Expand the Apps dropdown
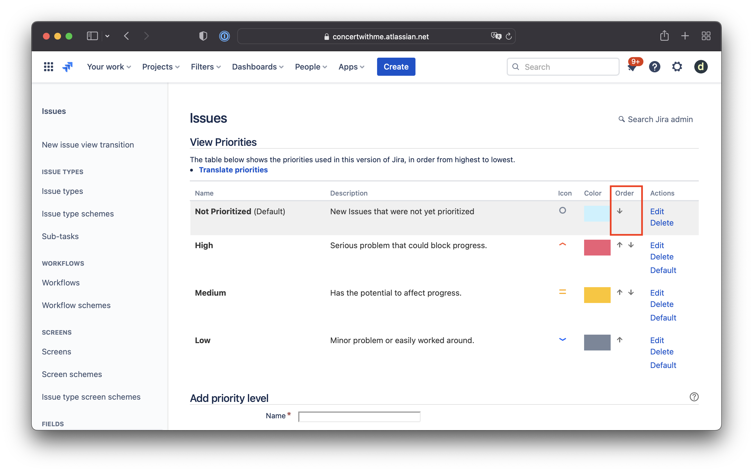 click(351, 66)
